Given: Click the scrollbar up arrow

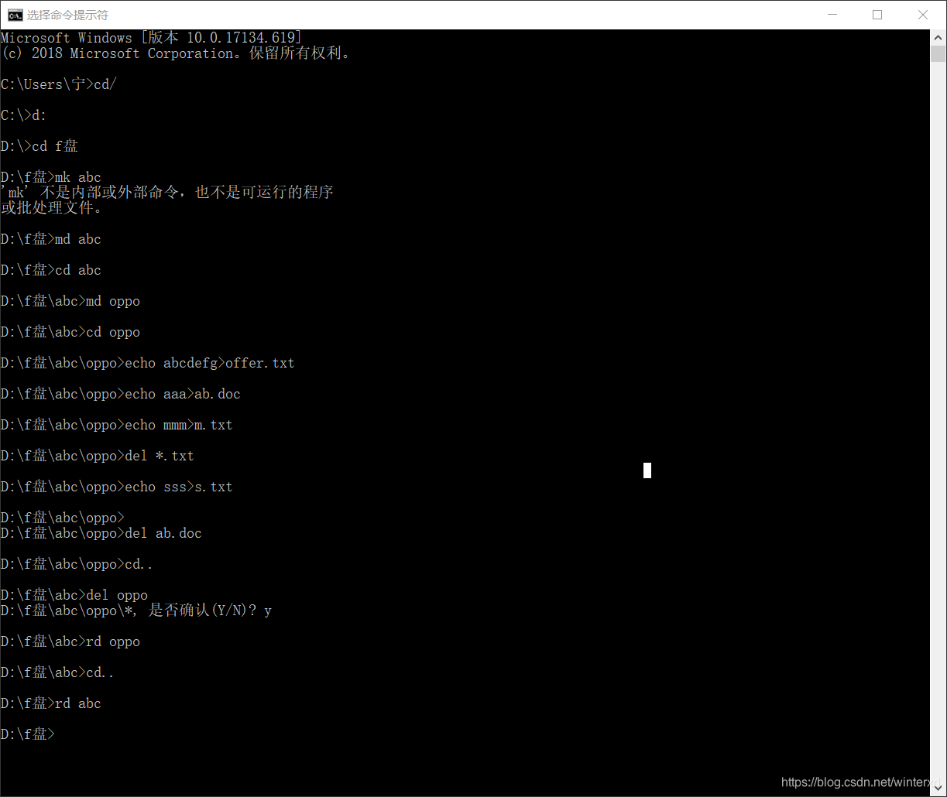Looking at the screenshot, I should 938,37.
